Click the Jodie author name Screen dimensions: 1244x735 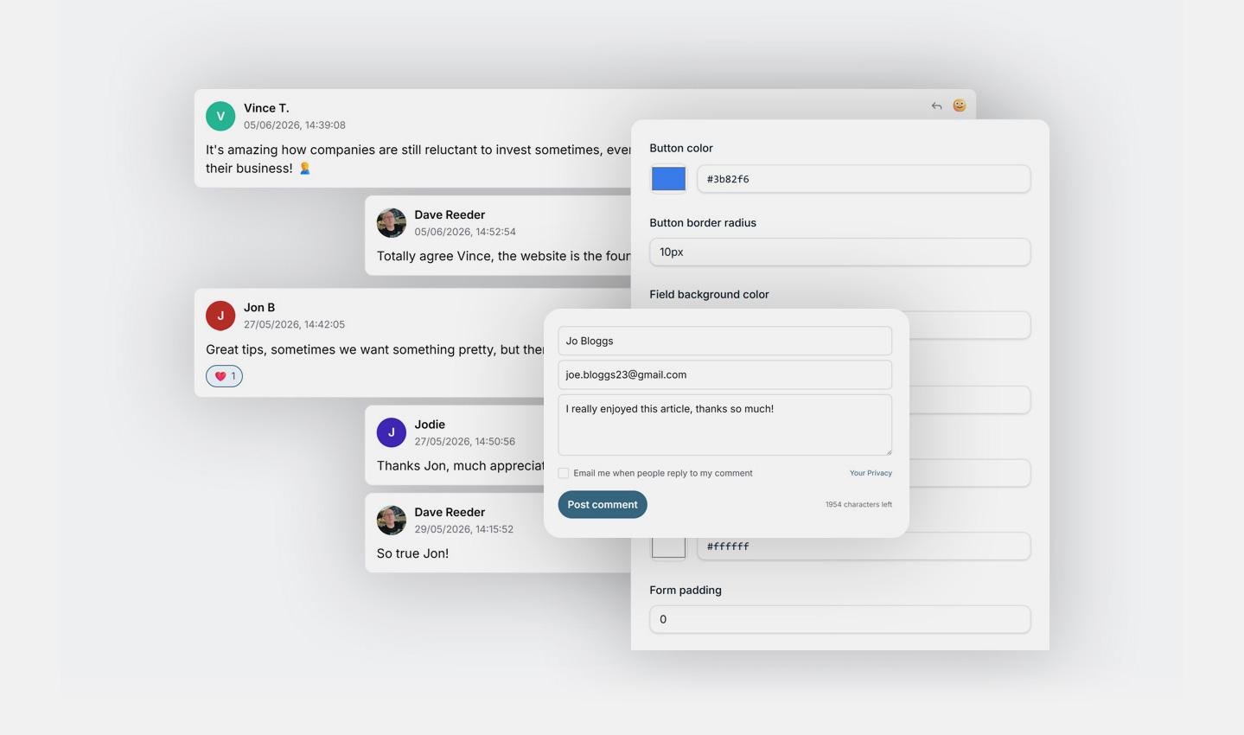coord(430,425)
